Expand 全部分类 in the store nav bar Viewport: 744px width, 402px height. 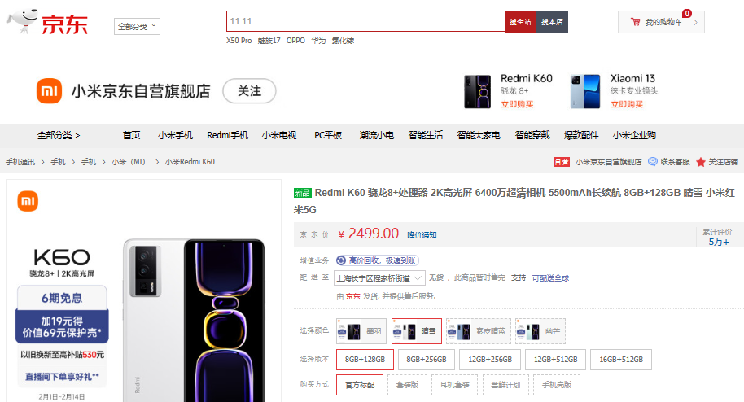(59, 135)
